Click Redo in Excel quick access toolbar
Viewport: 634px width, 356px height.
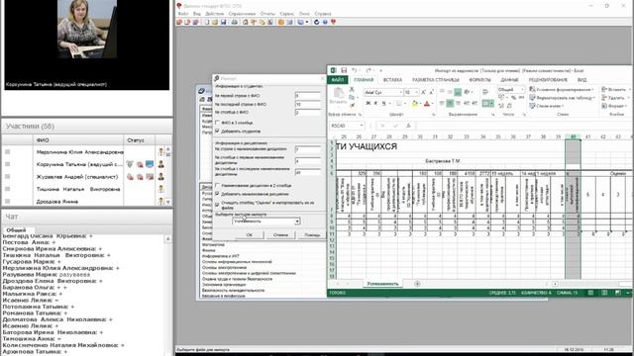(369, 70)
